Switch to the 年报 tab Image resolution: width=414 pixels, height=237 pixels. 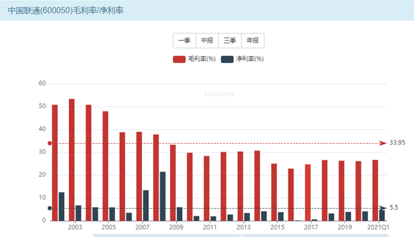tap(252, 40)
